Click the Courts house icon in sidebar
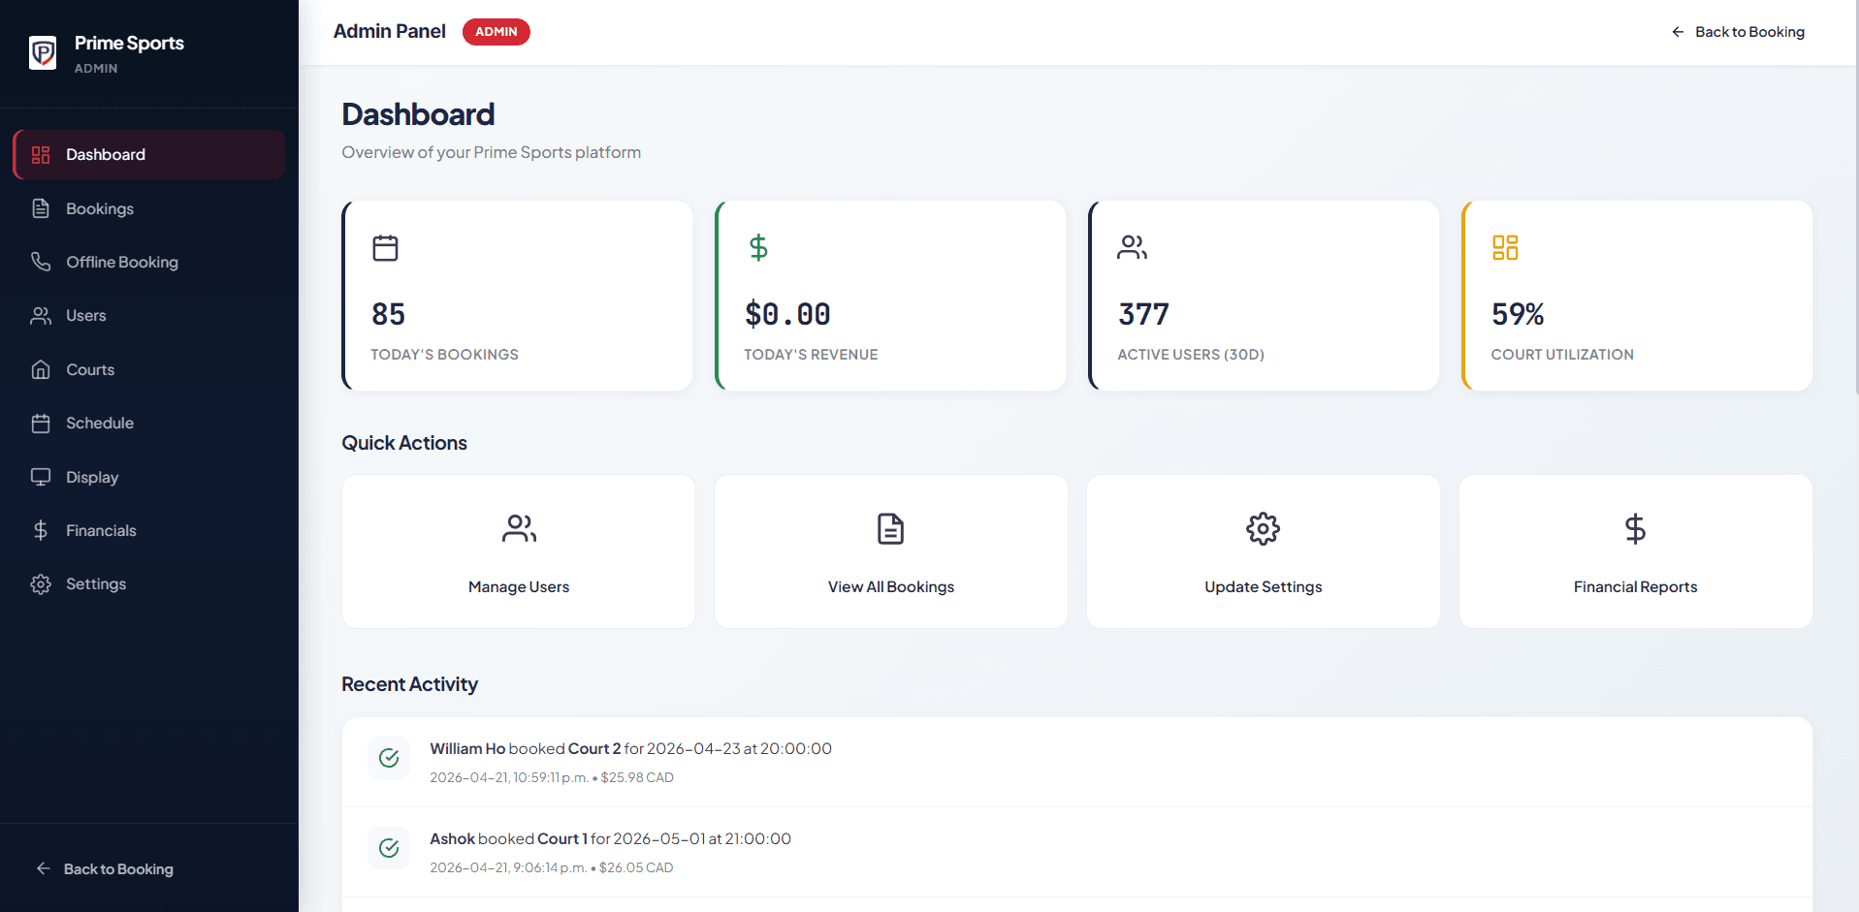 click(x=41, y=369)
